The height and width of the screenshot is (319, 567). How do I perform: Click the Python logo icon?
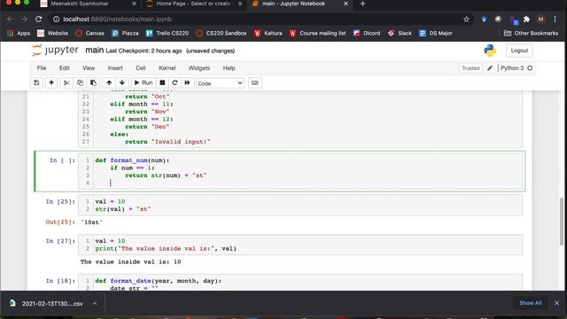point(490,51)
